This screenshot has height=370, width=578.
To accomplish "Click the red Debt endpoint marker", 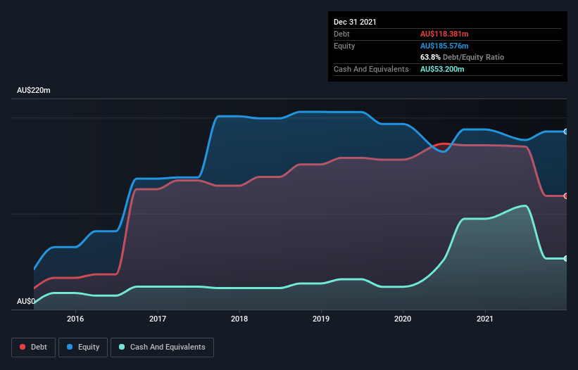I will (x=566, y=196).
